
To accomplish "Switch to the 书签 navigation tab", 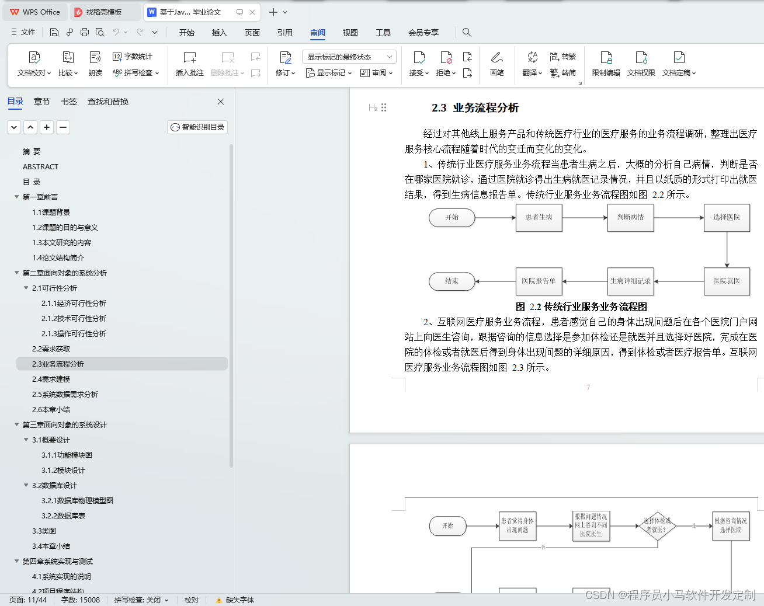I will [69, 102].
